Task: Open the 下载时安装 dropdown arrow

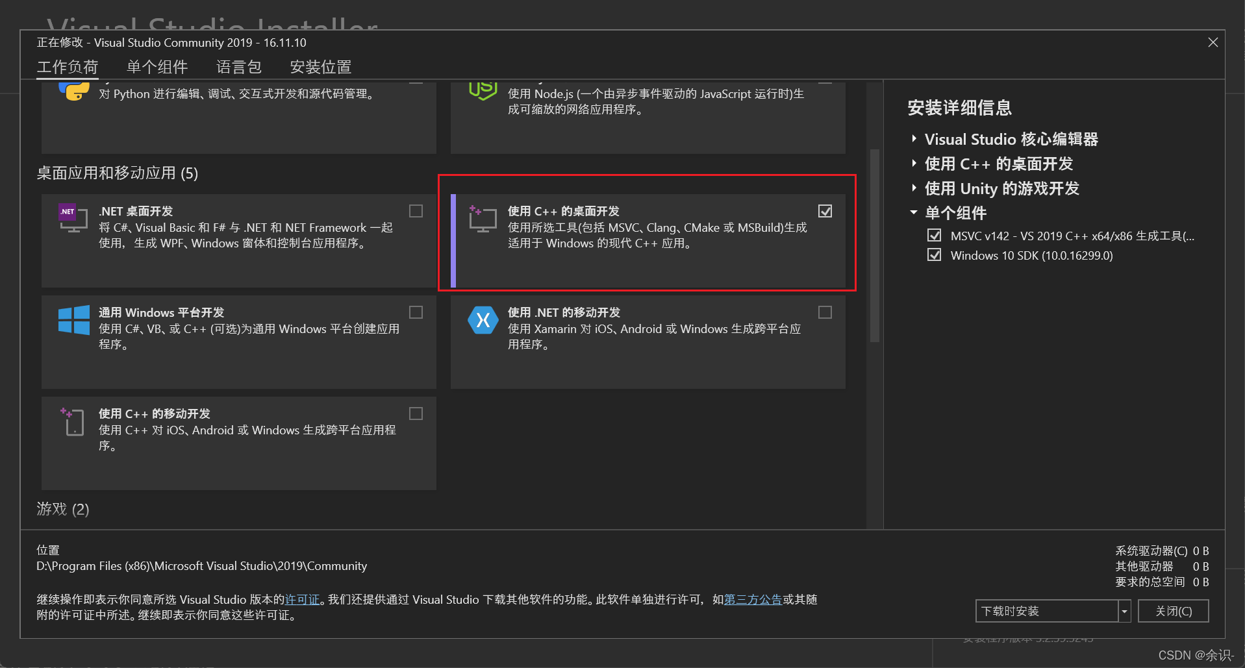Action: click(1124, 611)
